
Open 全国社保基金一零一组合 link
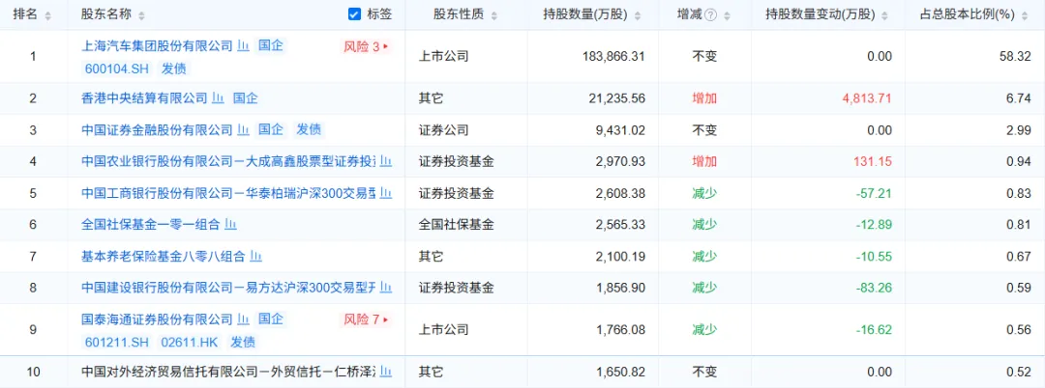151,225
